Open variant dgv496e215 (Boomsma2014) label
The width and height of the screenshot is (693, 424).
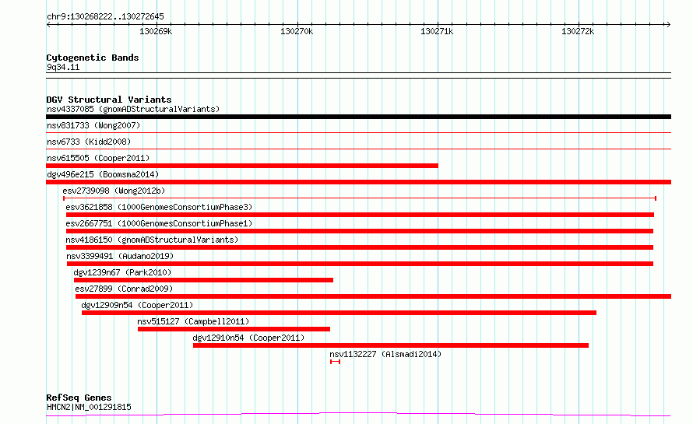coord(103,174)
